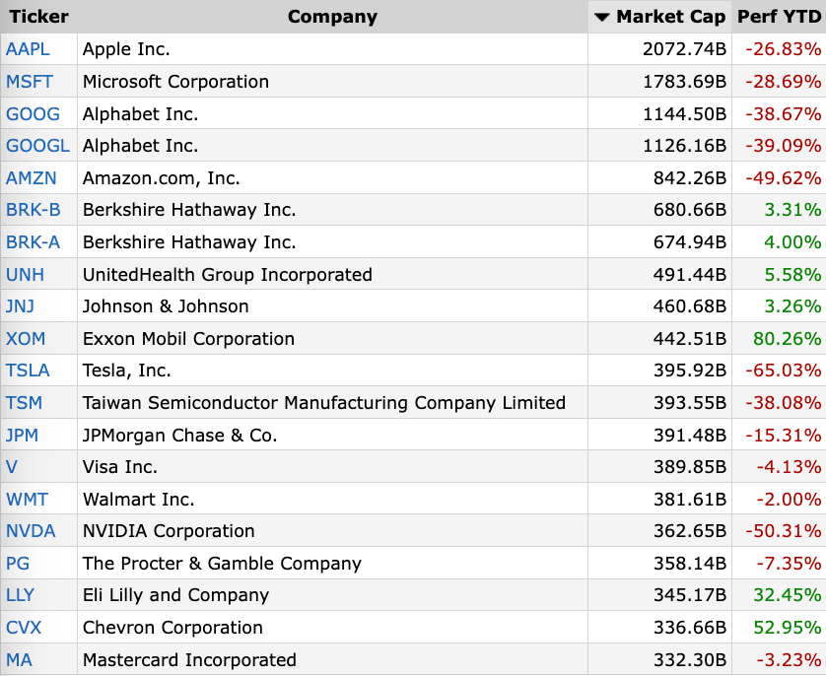Open the BRK-B ticker link
This screenshot has width=826, height=676.
click(34, 210)
